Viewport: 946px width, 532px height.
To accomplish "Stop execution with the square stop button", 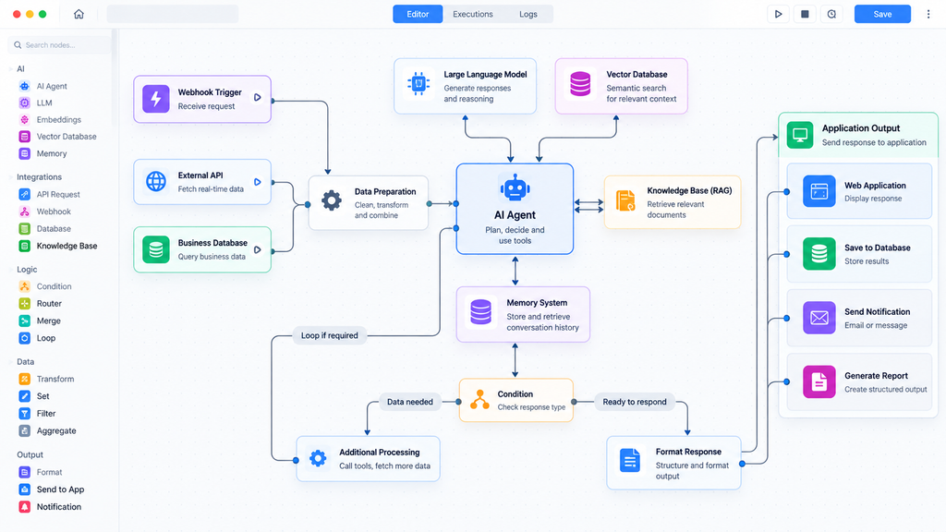I will [805, 14].
